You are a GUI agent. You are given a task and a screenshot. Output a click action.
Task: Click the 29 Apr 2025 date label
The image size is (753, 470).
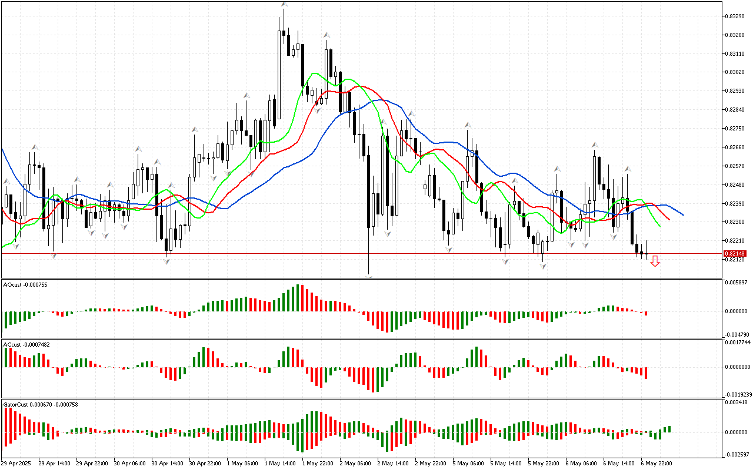tap(18, 463)
